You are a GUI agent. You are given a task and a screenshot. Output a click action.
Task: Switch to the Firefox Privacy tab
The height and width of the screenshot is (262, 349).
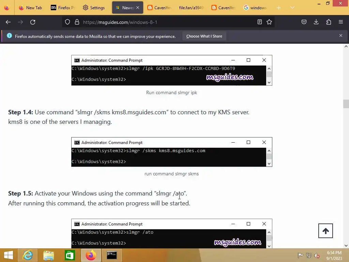tap(63, 8)
